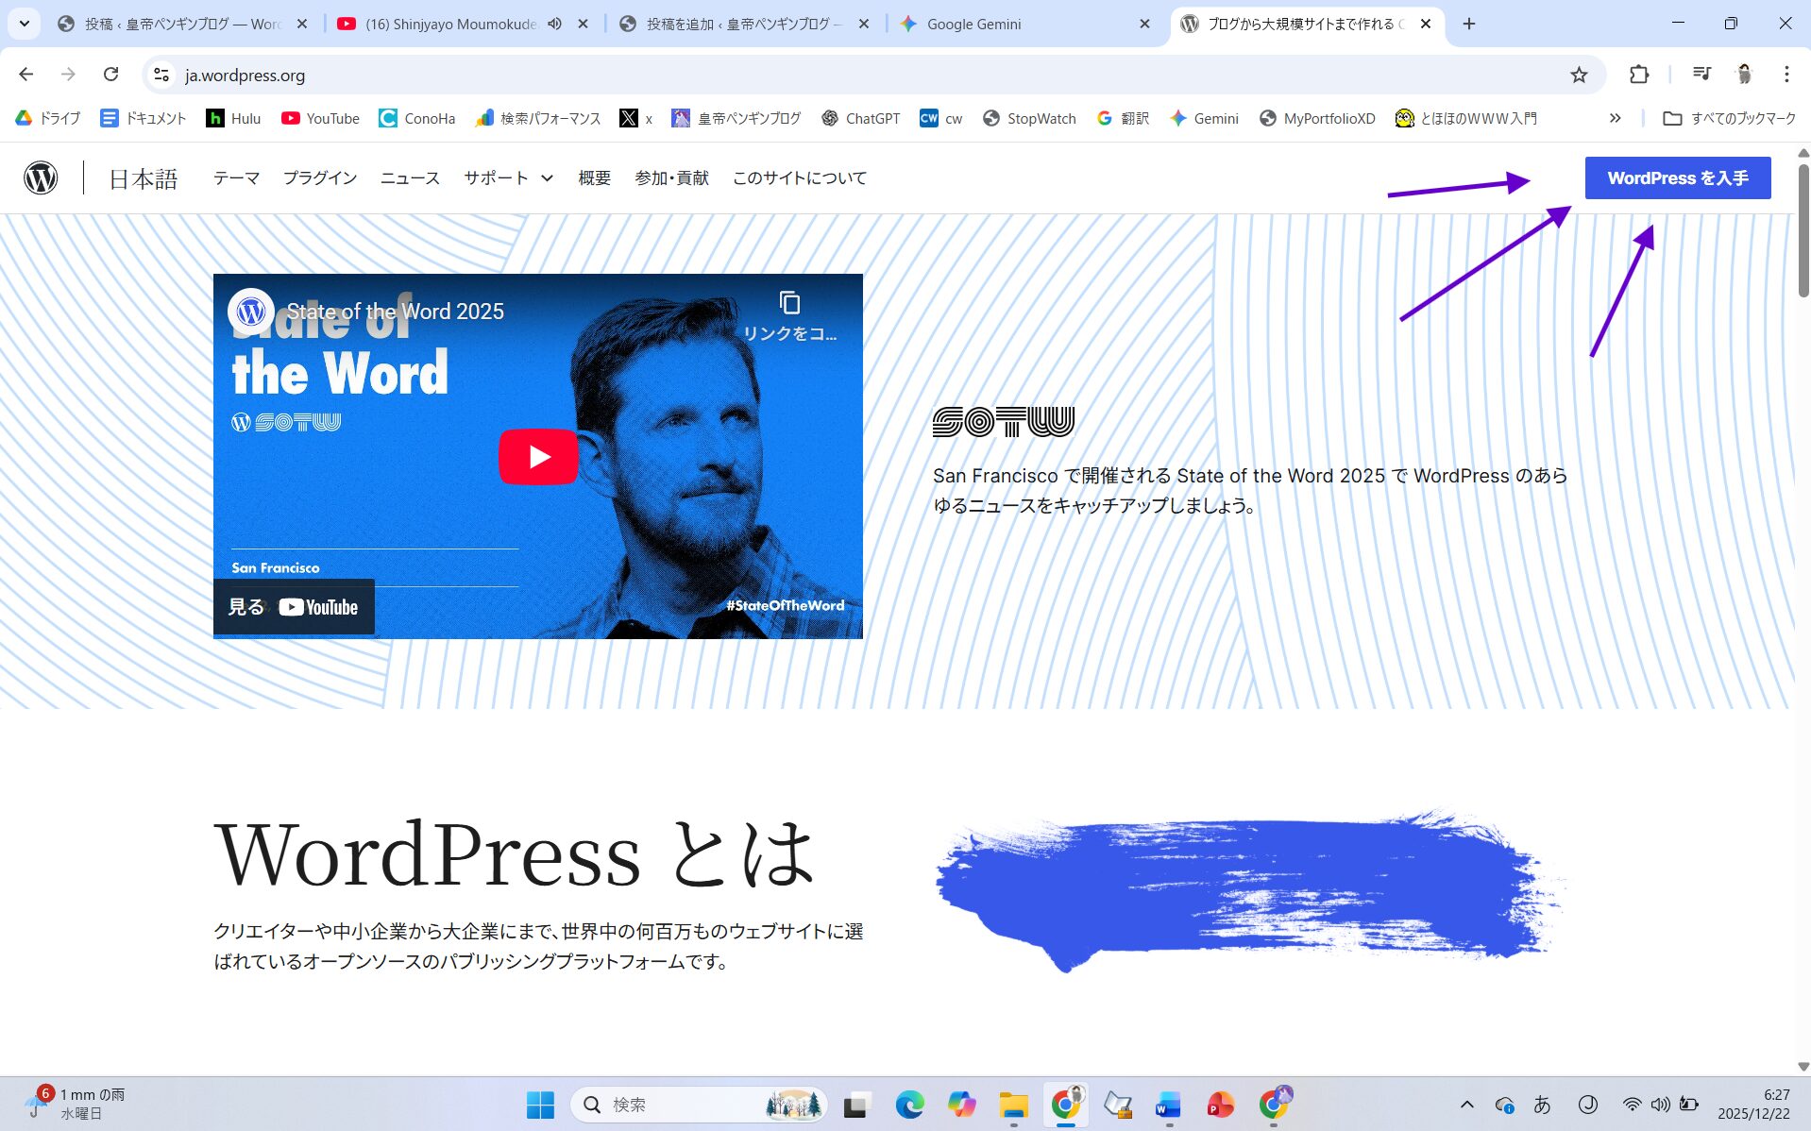
Task: Toggle the Japanese IME あ input mode
Action: pos(1542,1104)
